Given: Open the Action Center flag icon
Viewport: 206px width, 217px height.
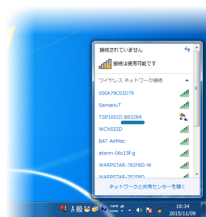Looking at the screenshot, I should tap(149, 210).
